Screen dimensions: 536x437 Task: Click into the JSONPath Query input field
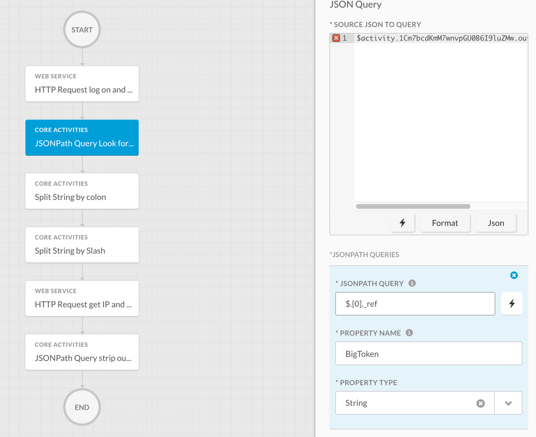click(x=415, y=303)
